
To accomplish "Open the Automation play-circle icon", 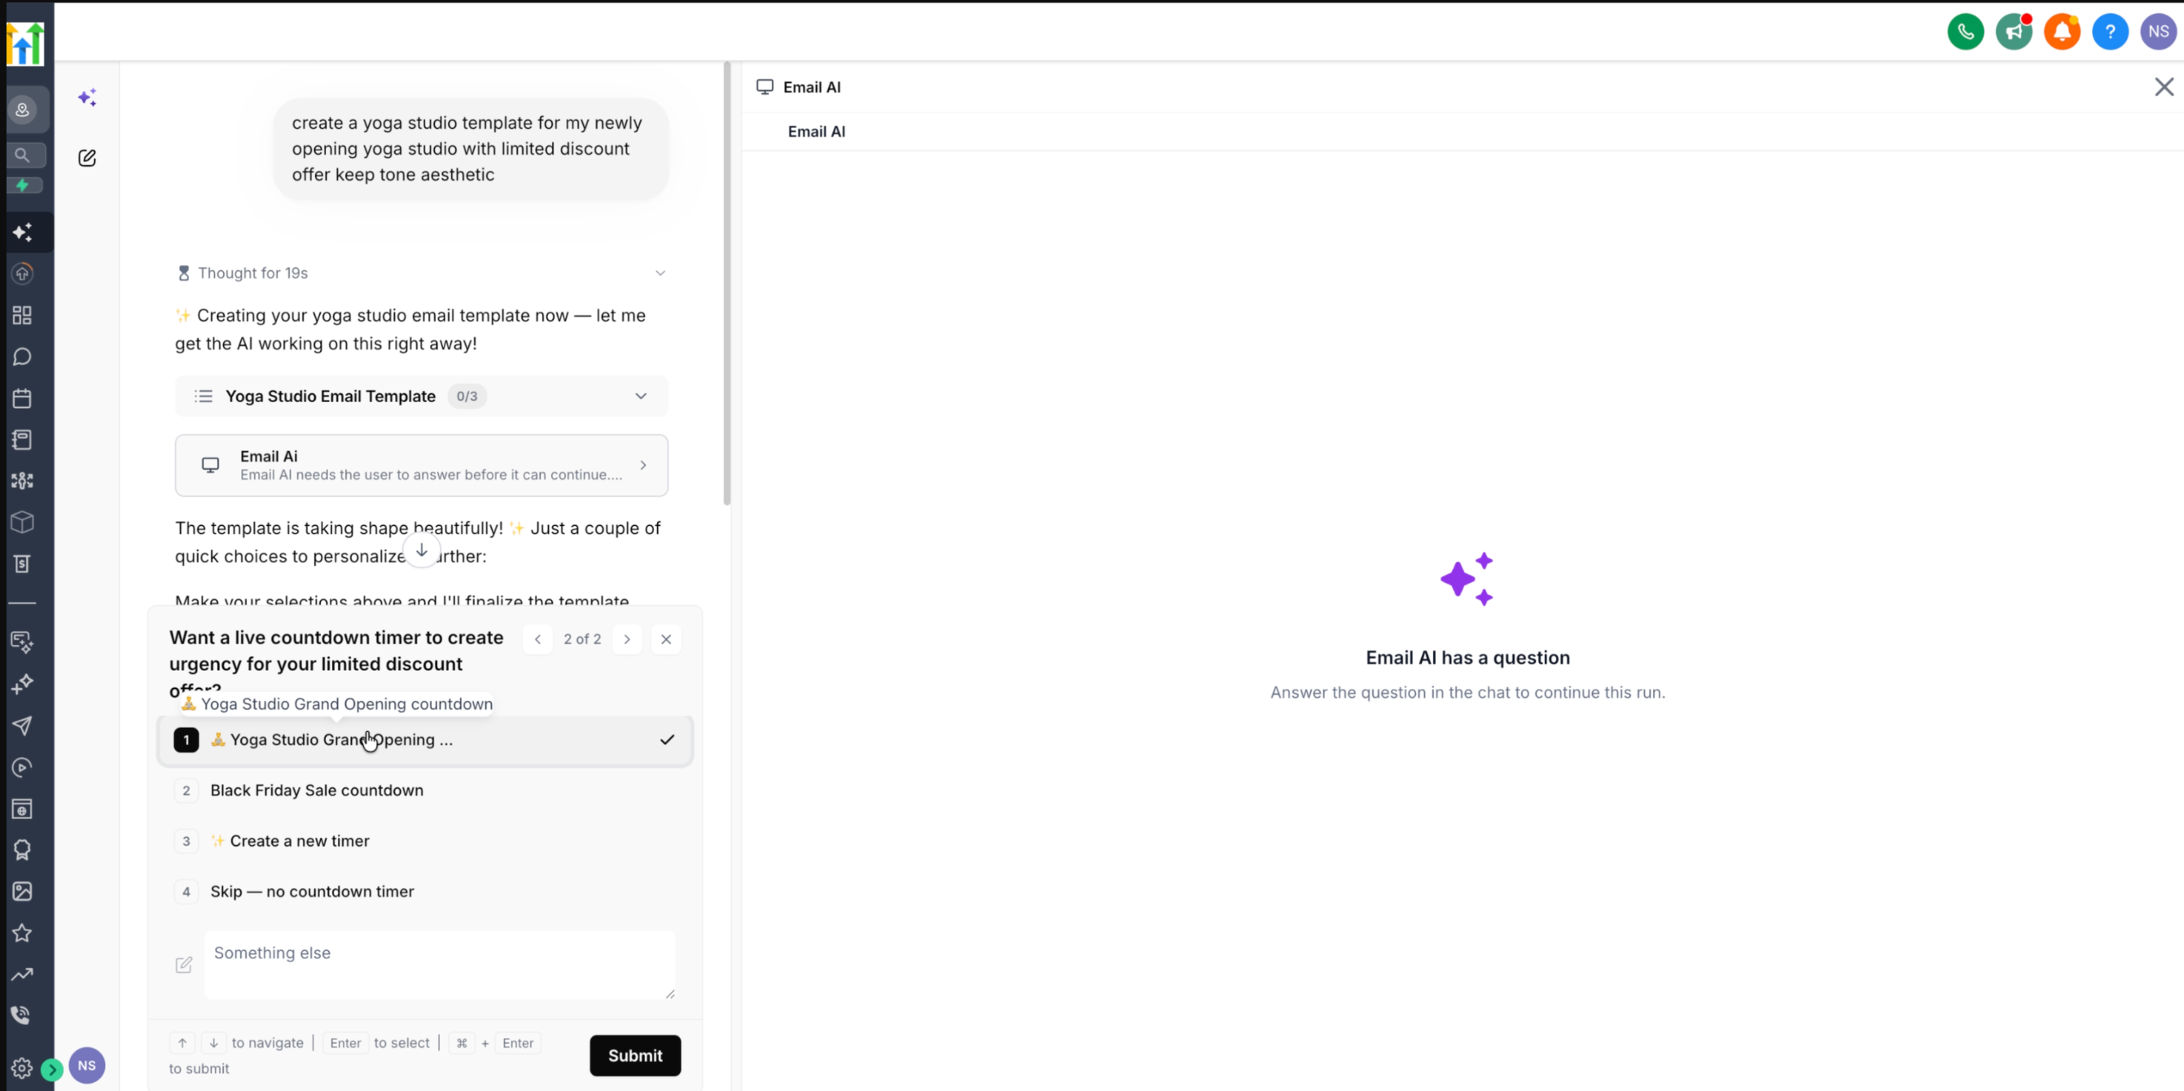I will (23, 767).
